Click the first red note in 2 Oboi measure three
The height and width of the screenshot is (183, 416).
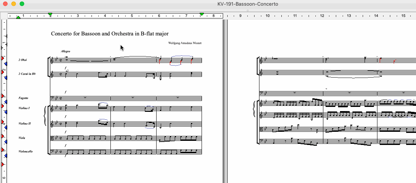pos(160,61)
